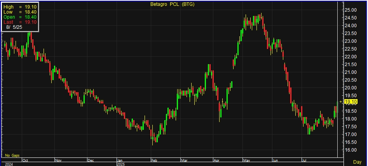The width and height of the screenshot is (368, 166).
Task: Click the Jun month label on time axis
Action: coord(275,161)
